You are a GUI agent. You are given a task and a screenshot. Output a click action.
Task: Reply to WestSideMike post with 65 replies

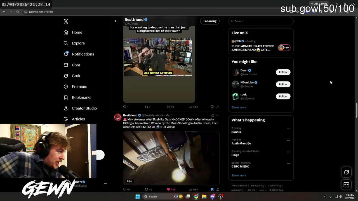(x=127, y=189)
